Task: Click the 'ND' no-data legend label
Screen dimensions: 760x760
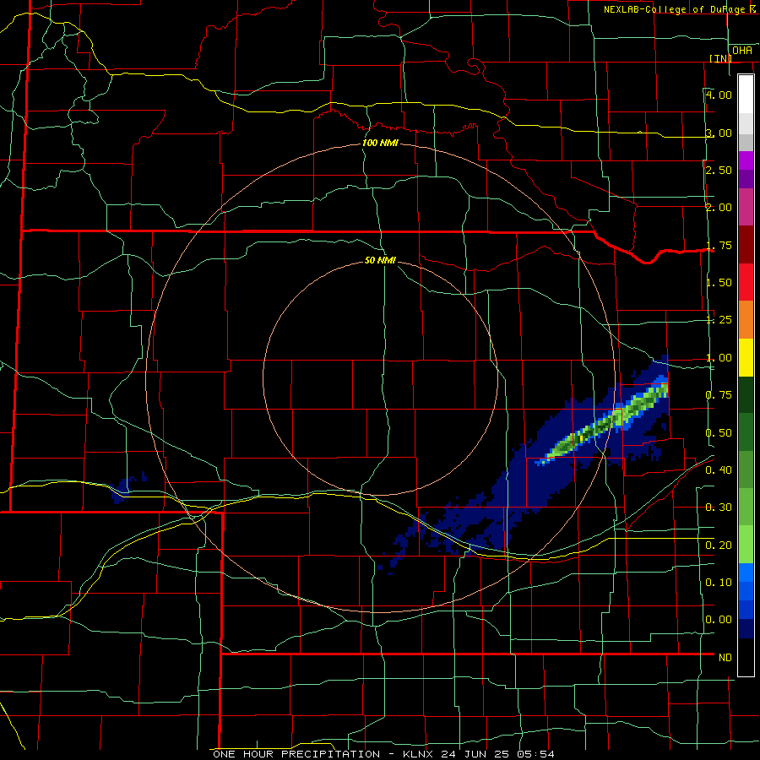Action: coord(725,657)
